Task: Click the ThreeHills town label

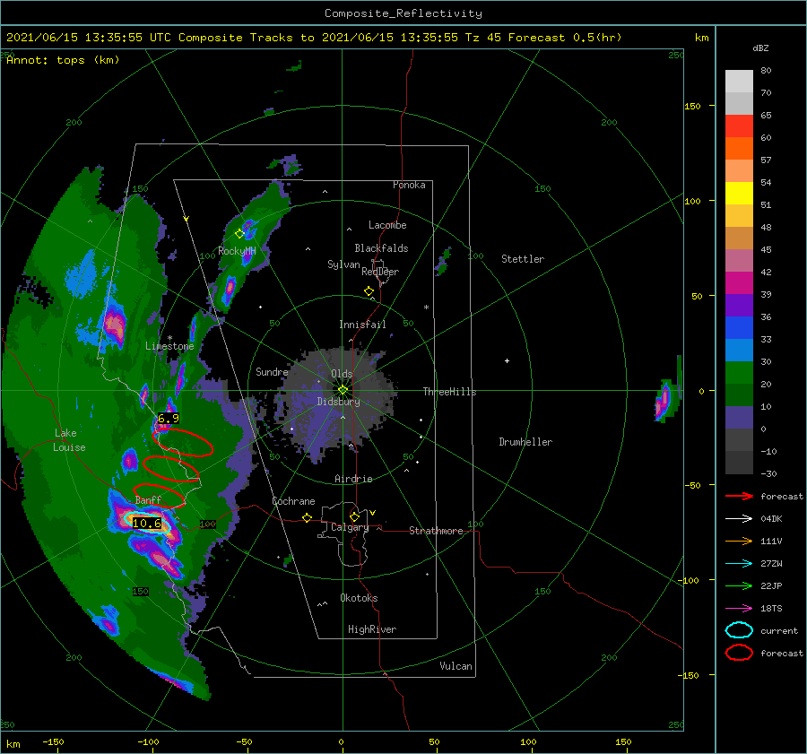Action: (449, 392)
